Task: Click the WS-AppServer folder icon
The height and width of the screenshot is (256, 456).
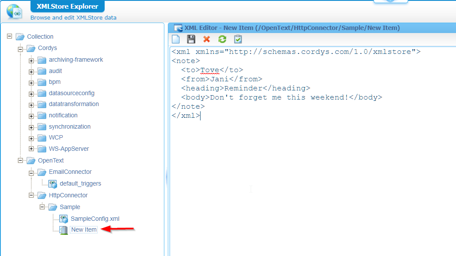Action: point(42,149)
